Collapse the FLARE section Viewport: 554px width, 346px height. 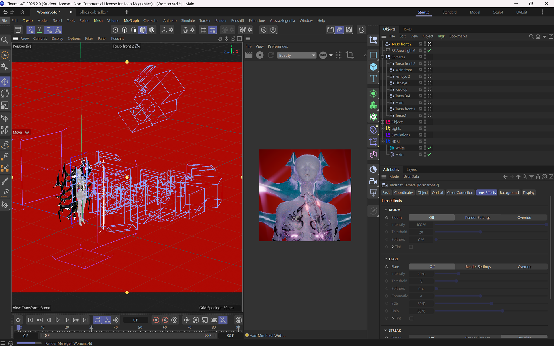click(x=386, y=259)
